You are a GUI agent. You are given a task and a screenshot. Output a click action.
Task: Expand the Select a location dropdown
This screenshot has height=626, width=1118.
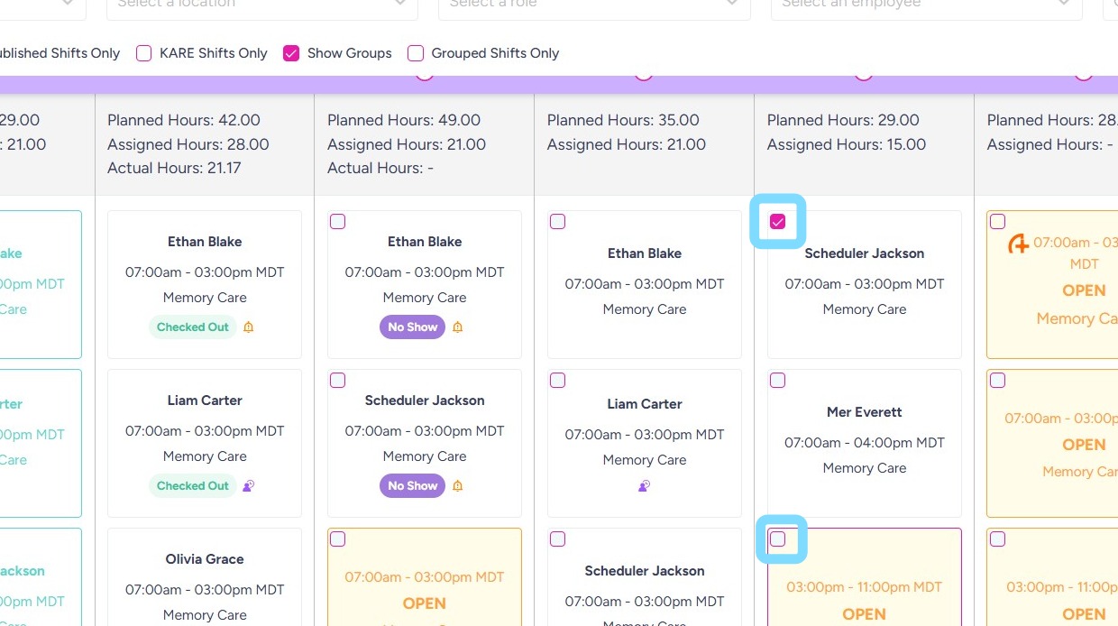261,4
